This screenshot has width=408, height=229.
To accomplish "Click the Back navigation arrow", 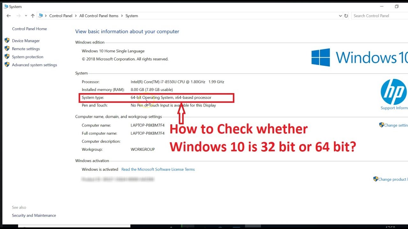I will (9, 16).
